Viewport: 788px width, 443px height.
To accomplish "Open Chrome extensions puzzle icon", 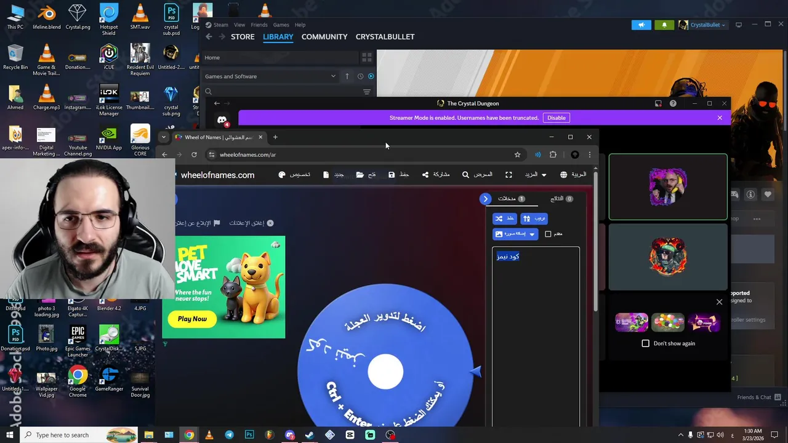I will click(x=553, y=154).
